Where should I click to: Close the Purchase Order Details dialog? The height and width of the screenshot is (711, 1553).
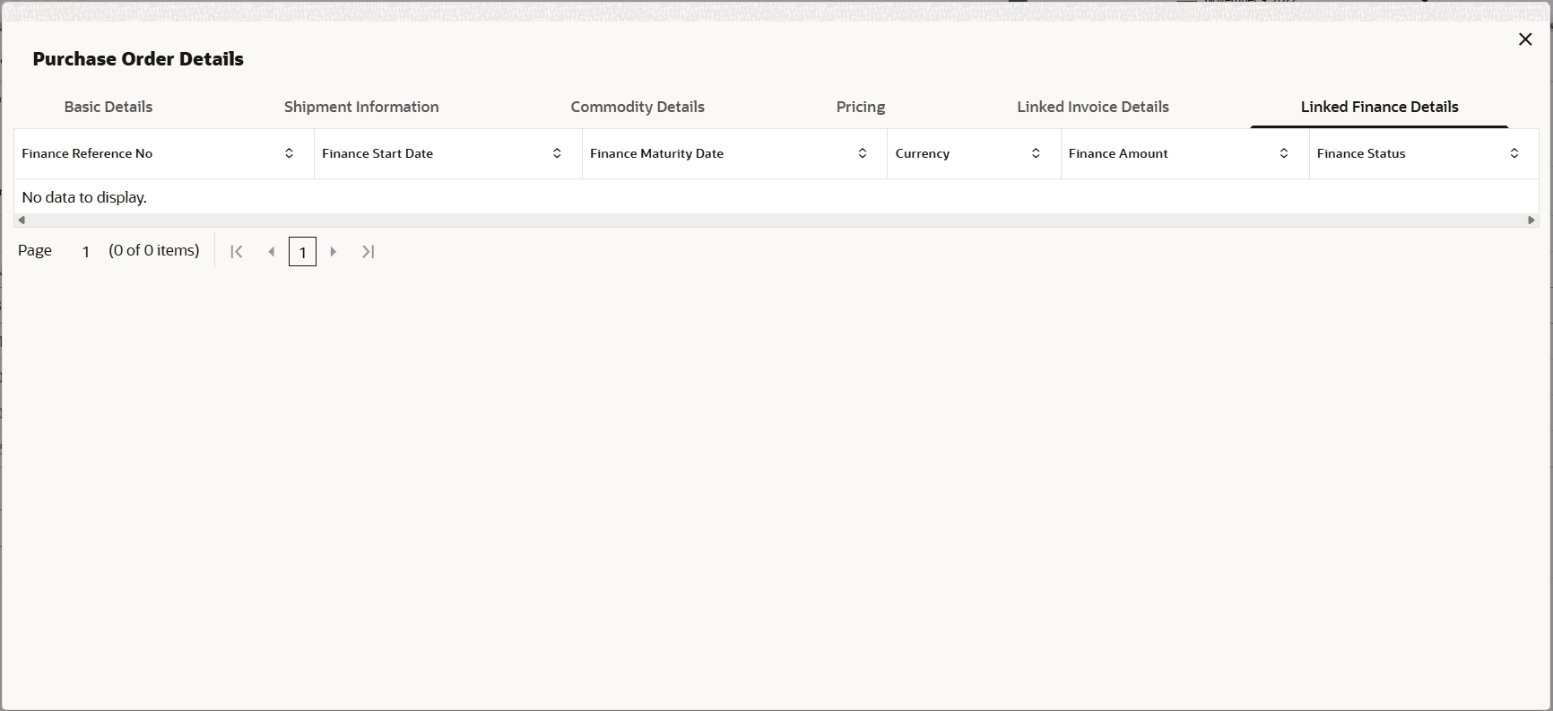coord(1525,39)
